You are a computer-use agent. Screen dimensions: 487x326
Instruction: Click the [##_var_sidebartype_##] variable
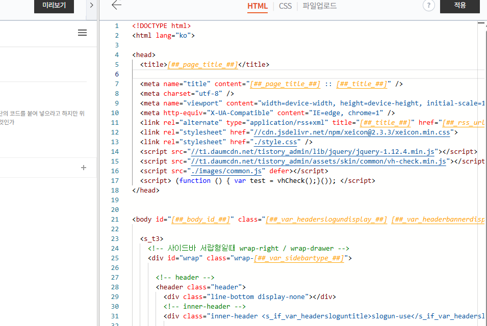pos(299,258)
